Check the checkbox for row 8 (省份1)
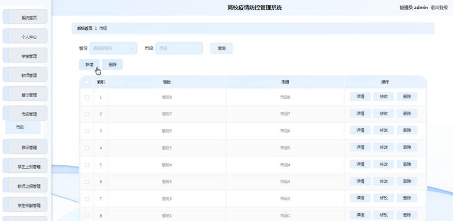 point(87,215)
